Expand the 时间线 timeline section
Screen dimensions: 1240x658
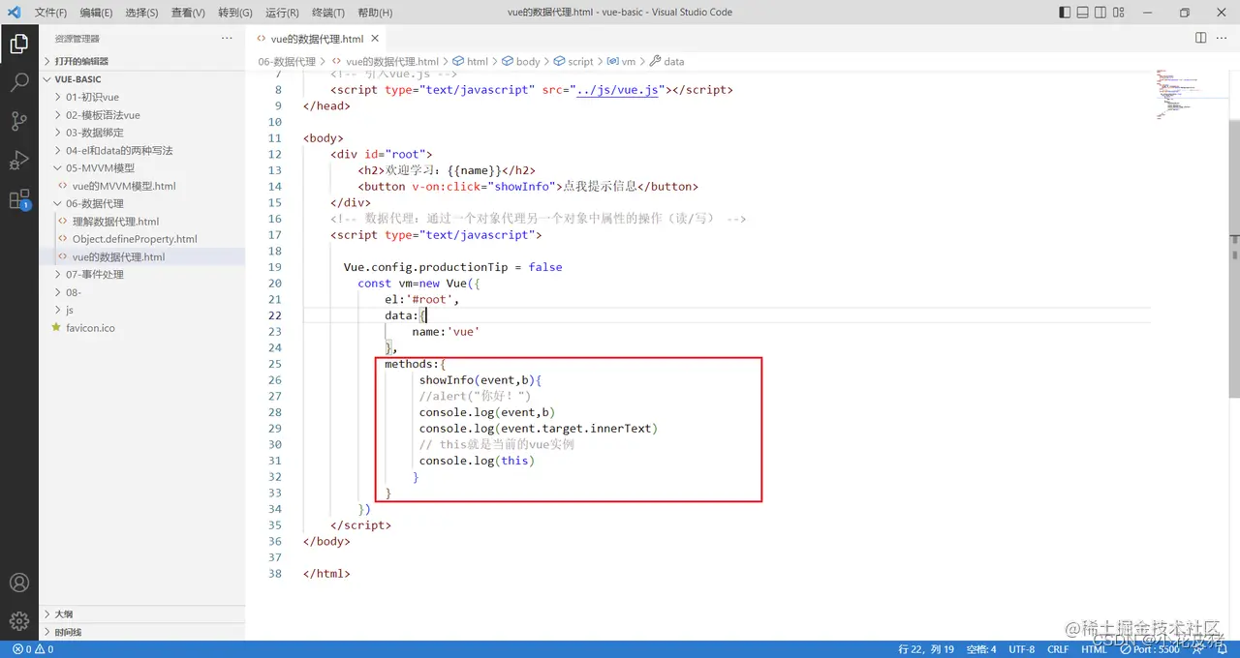pyautogui.click(x=142, y=632)
